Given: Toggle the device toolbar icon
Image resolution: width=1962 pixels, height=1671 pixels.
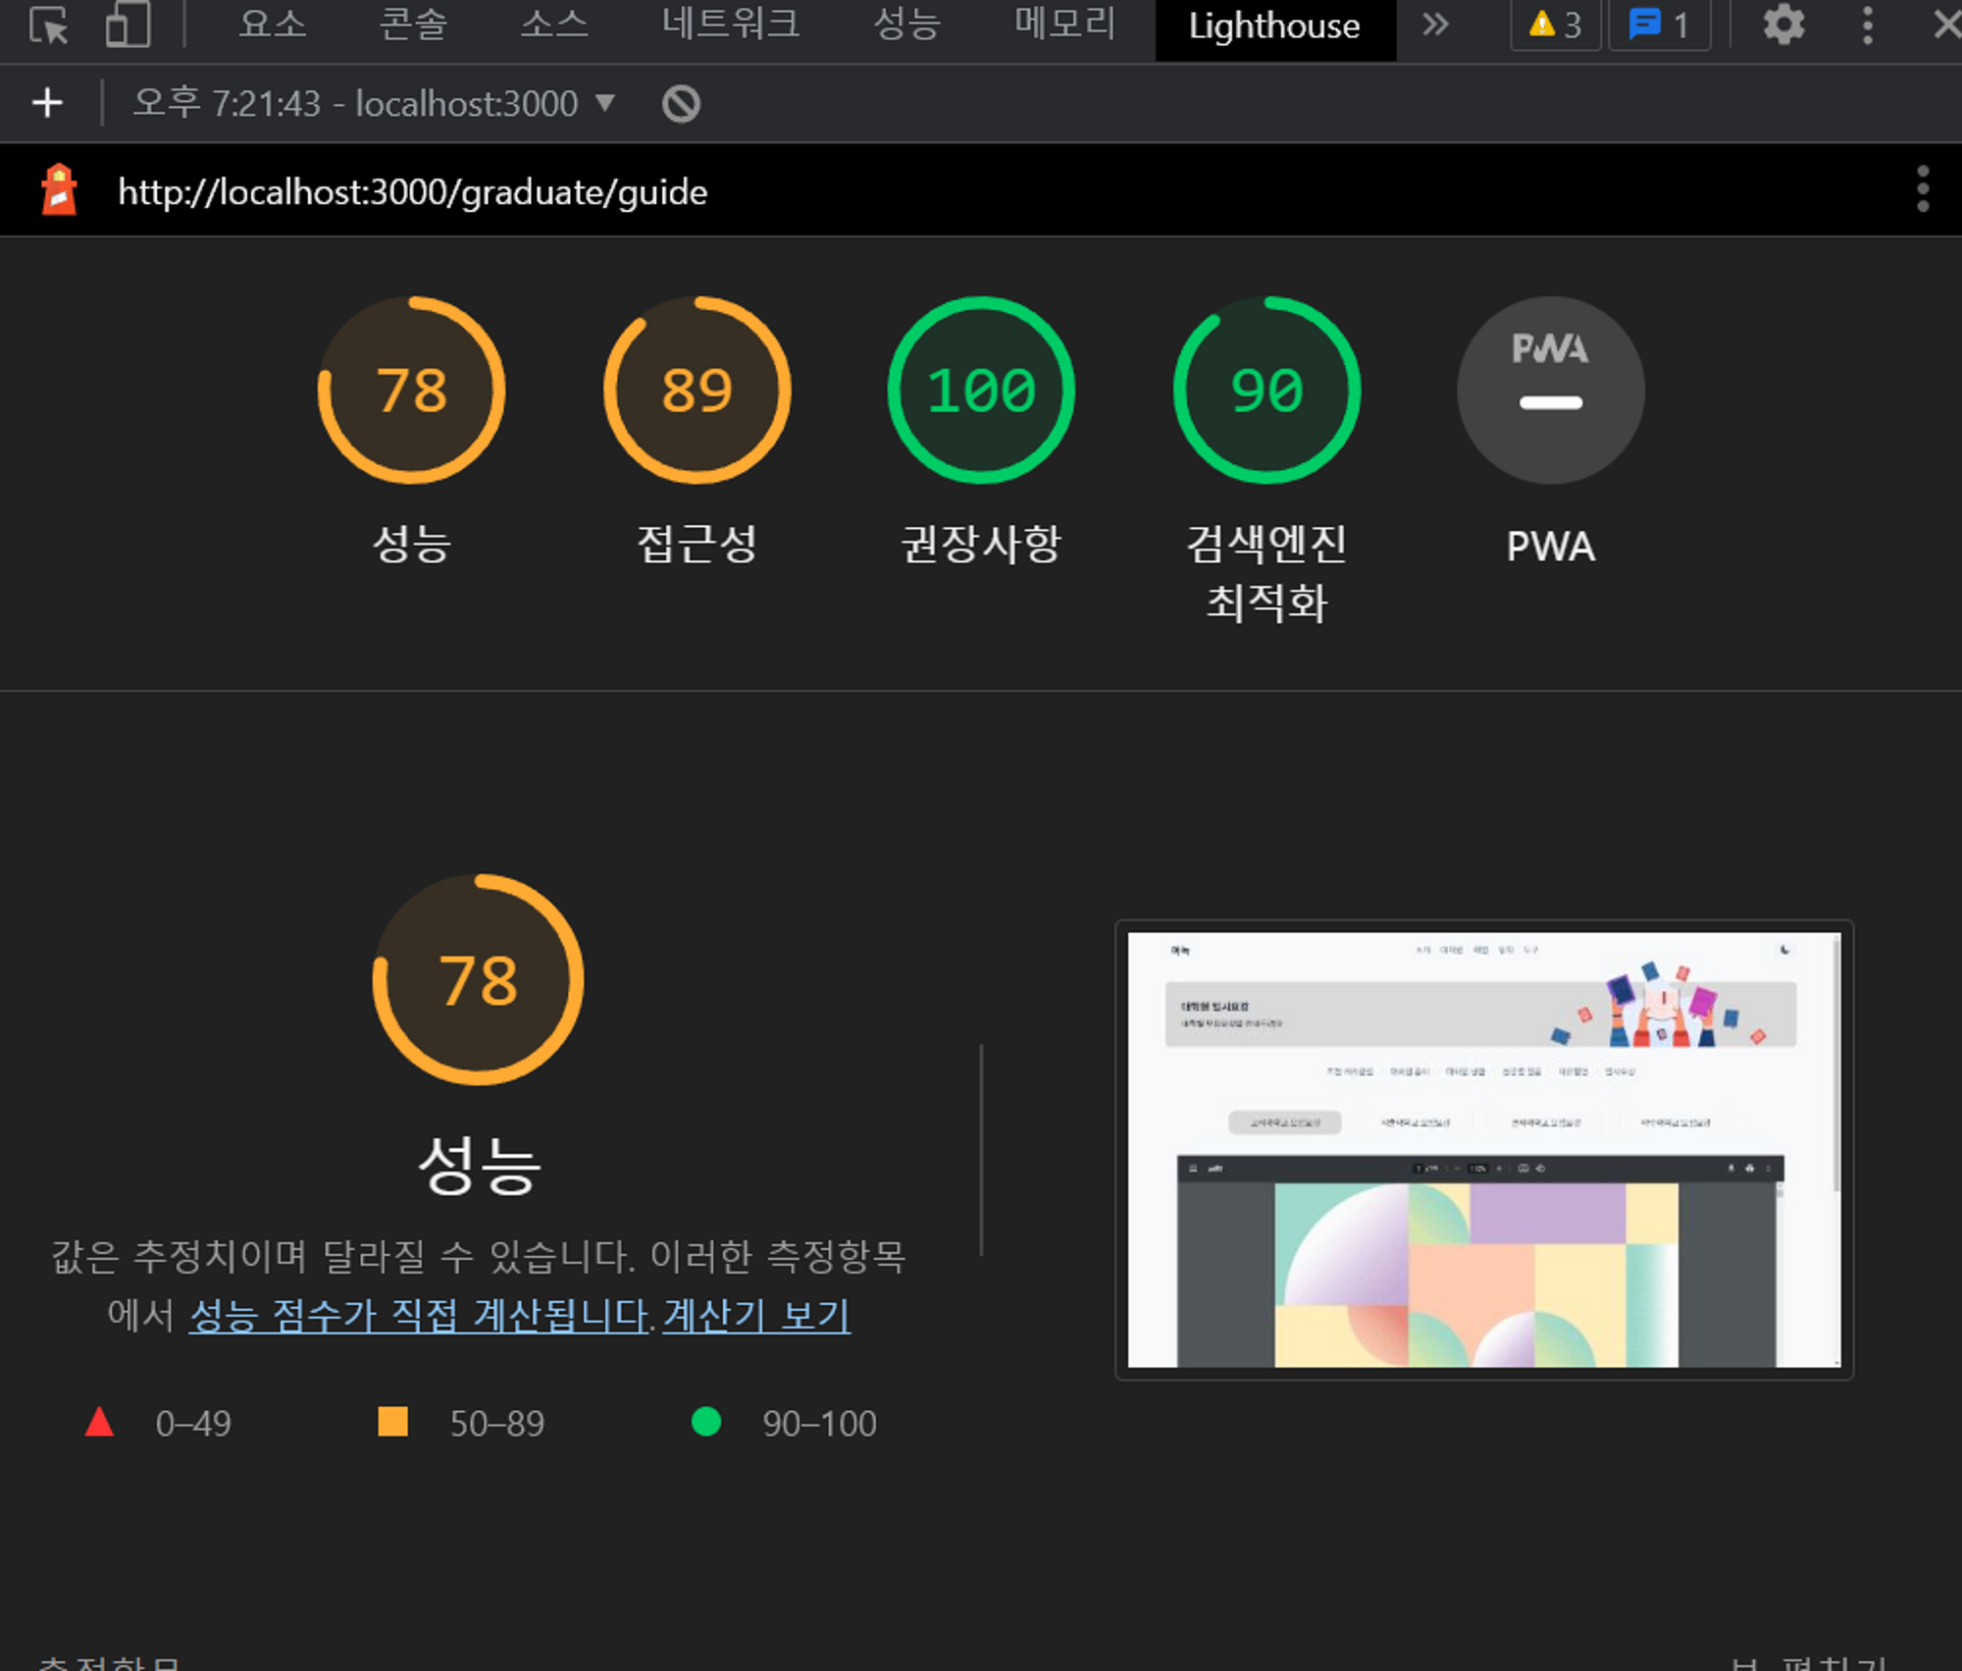Looking at the screenshot, I should [129, 26].
